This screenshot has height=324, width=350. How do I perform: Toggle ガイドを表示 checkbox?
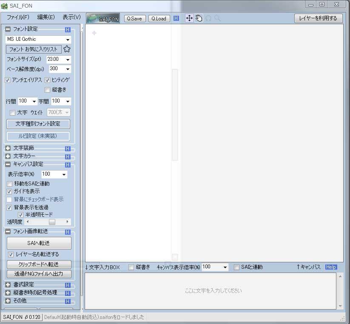click(9, 191)
